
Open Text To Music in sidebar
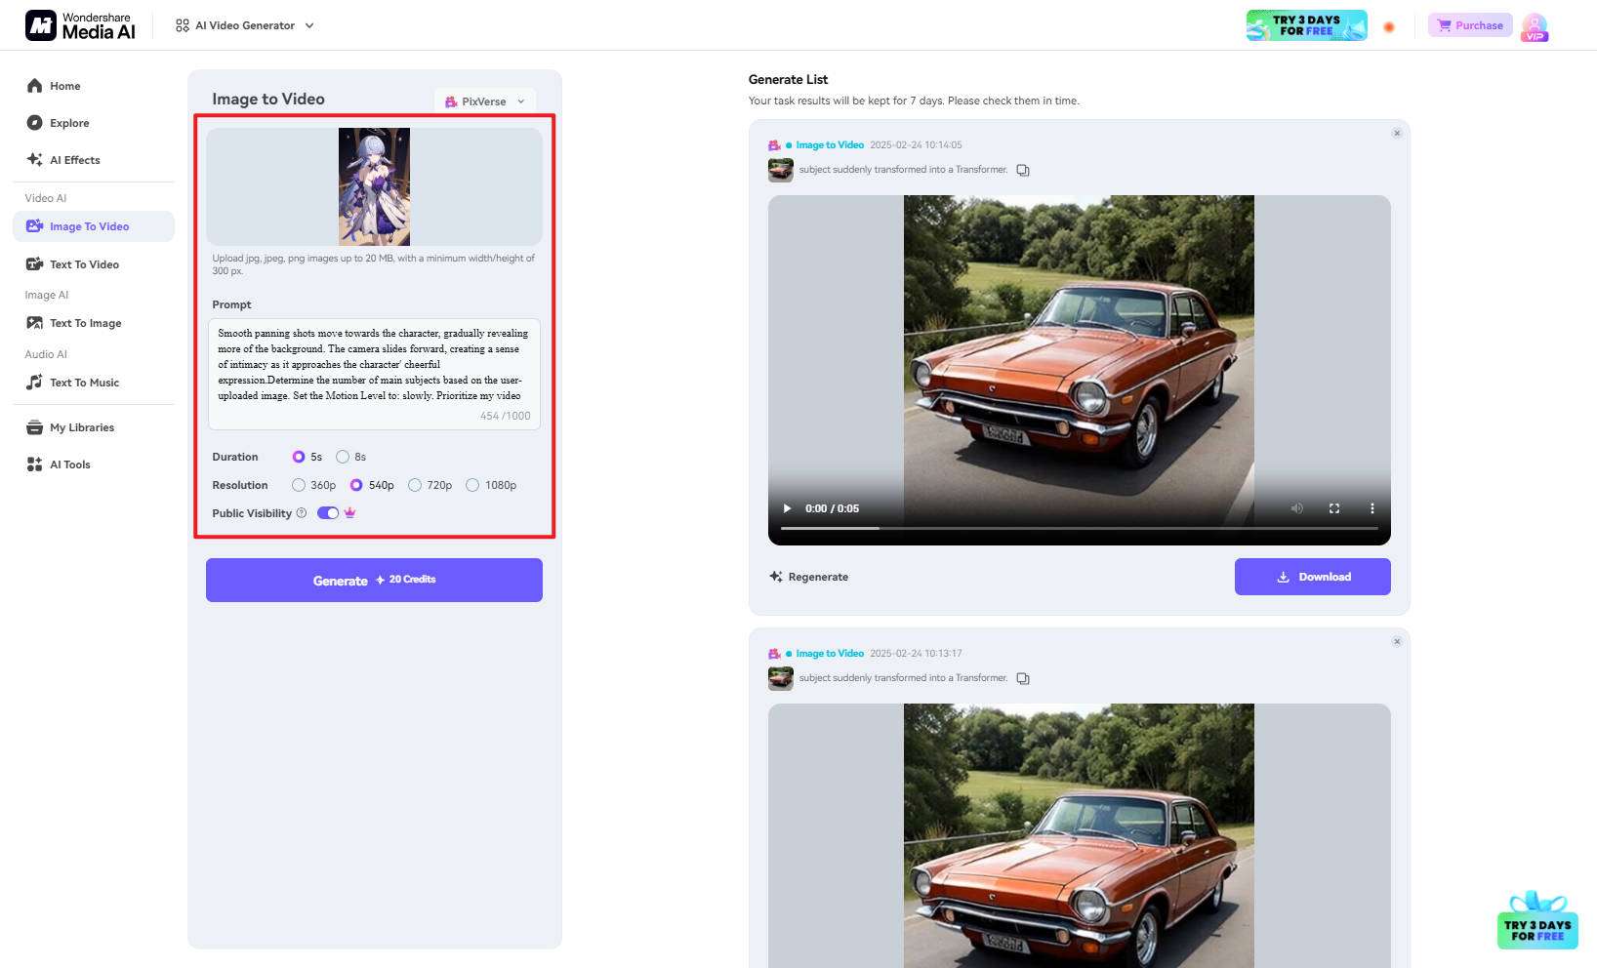(94, 383)
